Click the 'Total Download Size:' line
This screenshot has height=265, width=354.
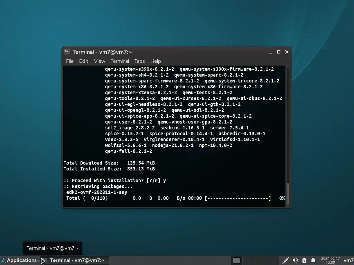pyautogui.click(x=109, y=163)
